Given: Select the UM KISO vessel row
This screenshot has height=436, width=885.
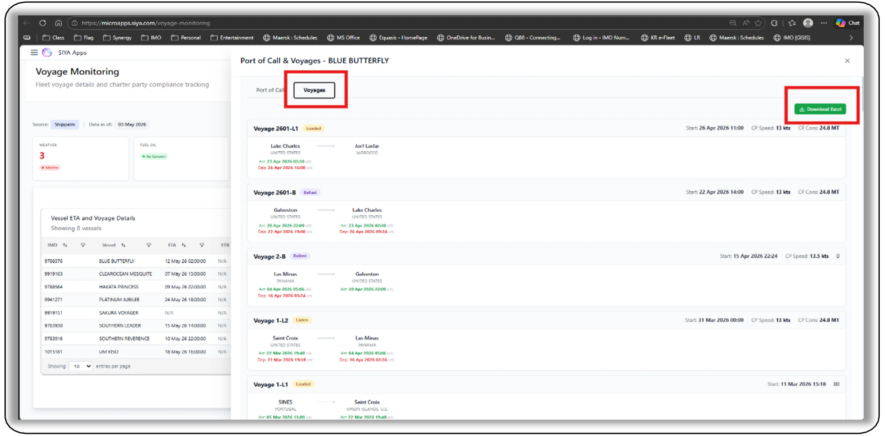Looking at the screenshot, I should [x=136, y=352].
